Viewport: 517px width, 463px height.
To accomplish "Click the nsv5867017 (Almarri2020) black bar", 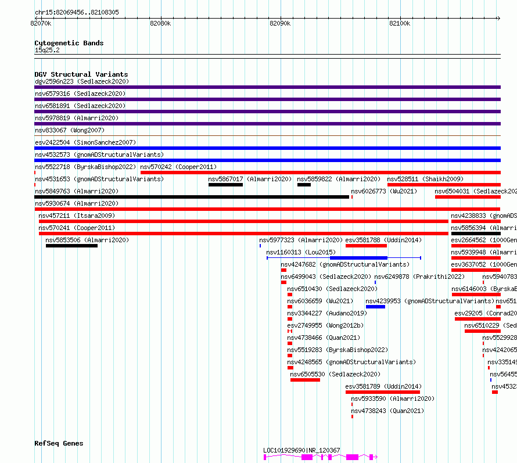I will click(225, 185).
